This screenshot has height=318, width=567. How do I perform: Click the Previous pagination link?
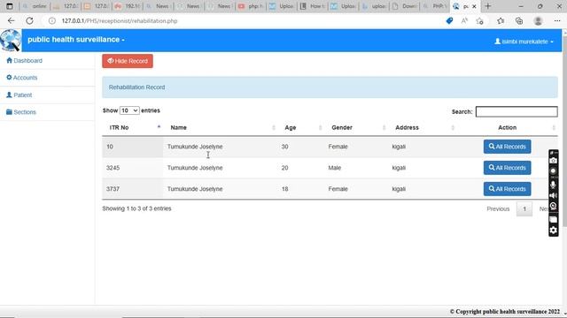[498, 208]
